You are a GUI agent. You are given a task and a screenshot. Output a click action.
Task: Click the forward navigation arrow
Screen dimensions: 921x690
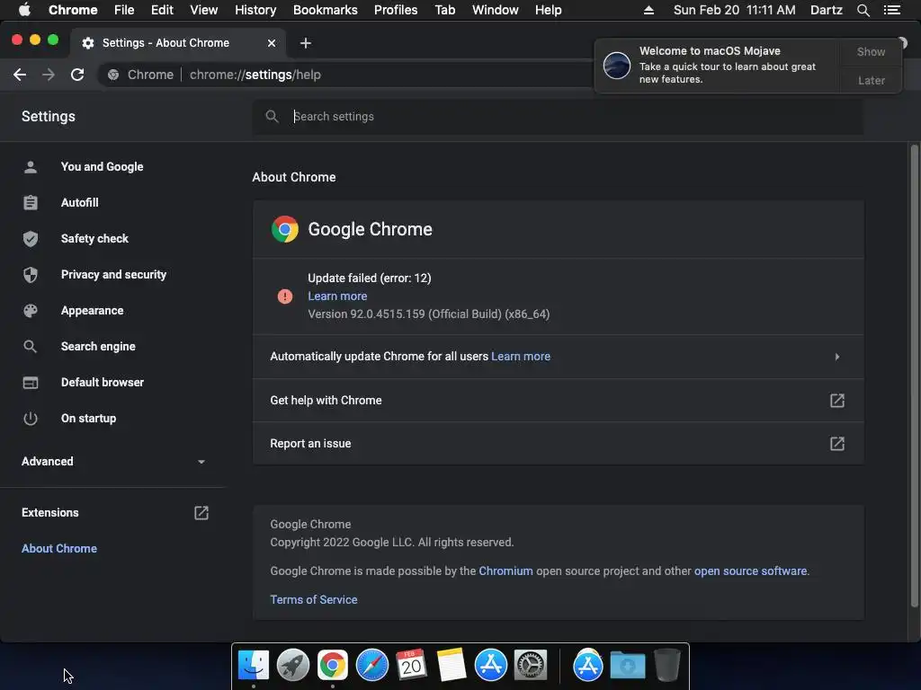click(49, 75)
